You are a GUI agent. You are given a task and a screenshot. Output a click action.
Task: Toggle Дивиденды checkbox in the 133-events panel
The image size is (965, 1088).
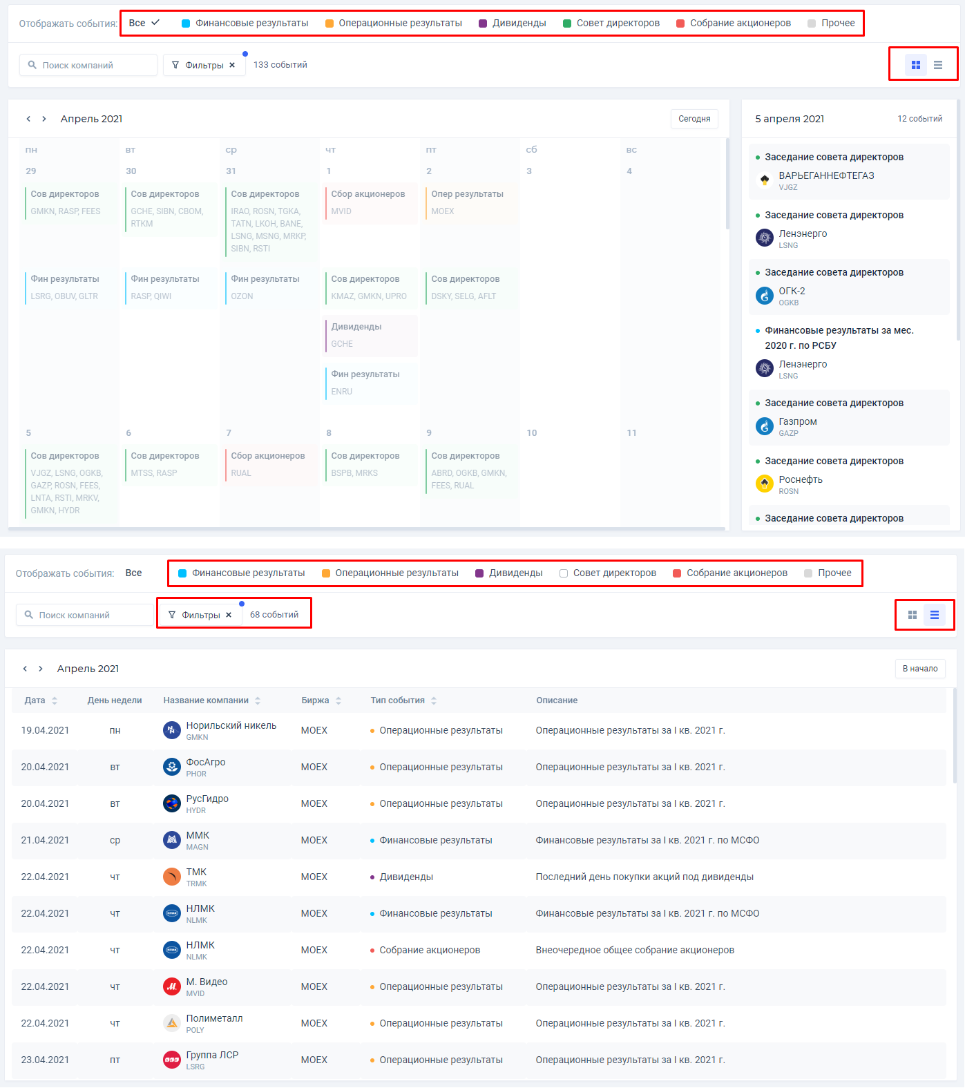(483, 23)
